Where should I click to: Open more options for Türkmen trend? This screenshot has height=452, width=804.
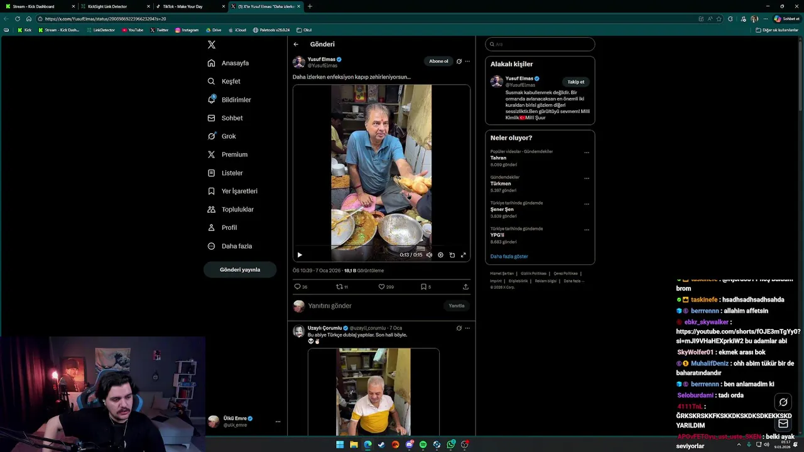tap(587, 178)
